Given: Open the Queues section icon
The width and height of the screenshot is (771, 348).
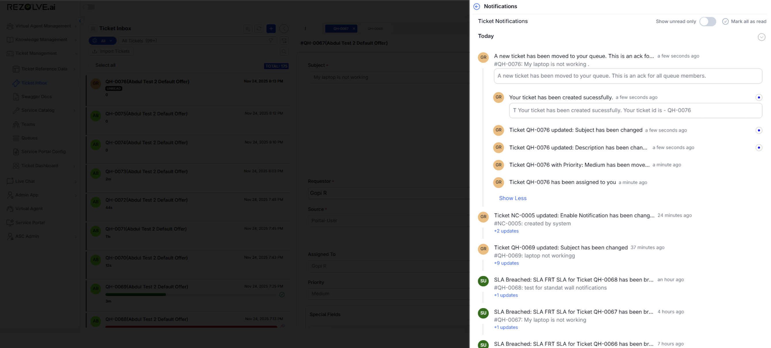Looking at the screenshot, I should pyautogui.click(x=16, y=138).
